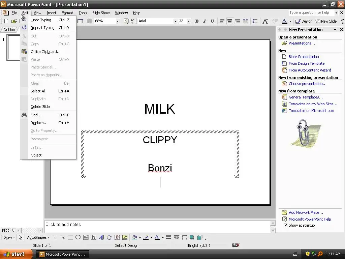This screenshot has height=259, width=345.
Task: Choose Delete Slide in Edit menu
Action: click(48, 107)
